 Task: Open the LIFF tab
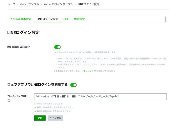coord(66,19)
